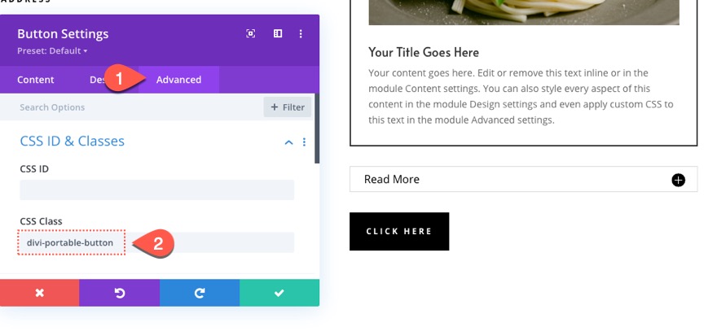Click the Your Title Goes Here heading
The image size is (717, 331).
[424, 53]
